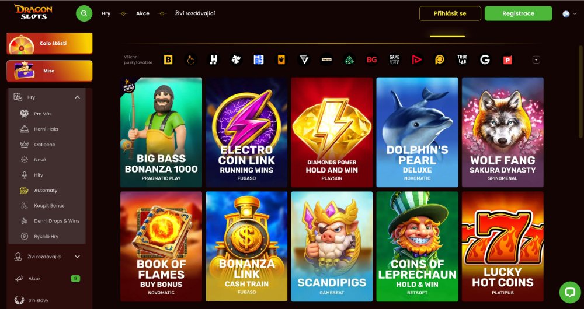This screenshot has height=309, width=584.
Task: Click the green Registrace button
Action: click(x=518, y=13)
